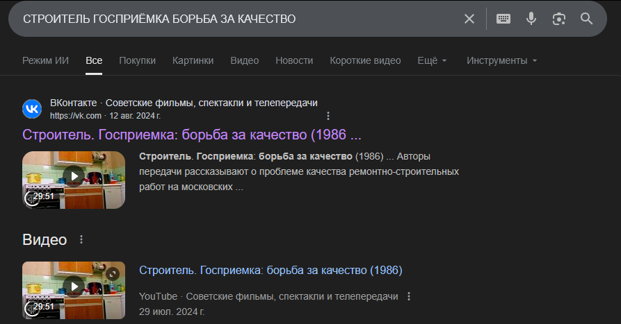This screenshot has width=621, height=324.
Task: Switch to the Новости tab
Action: point(294,60)
